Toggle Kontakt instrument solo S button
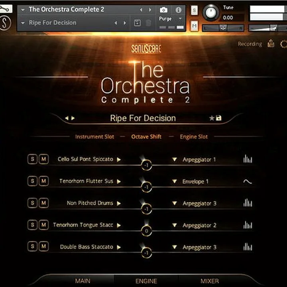Viewport: 287px width, 287px height. 195,10
